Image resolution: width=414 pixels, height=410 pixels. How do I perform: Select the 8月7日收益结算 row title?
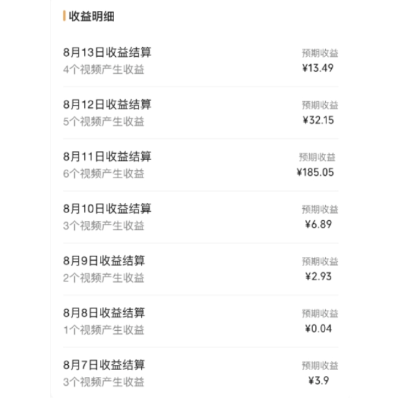coord(104,365)
